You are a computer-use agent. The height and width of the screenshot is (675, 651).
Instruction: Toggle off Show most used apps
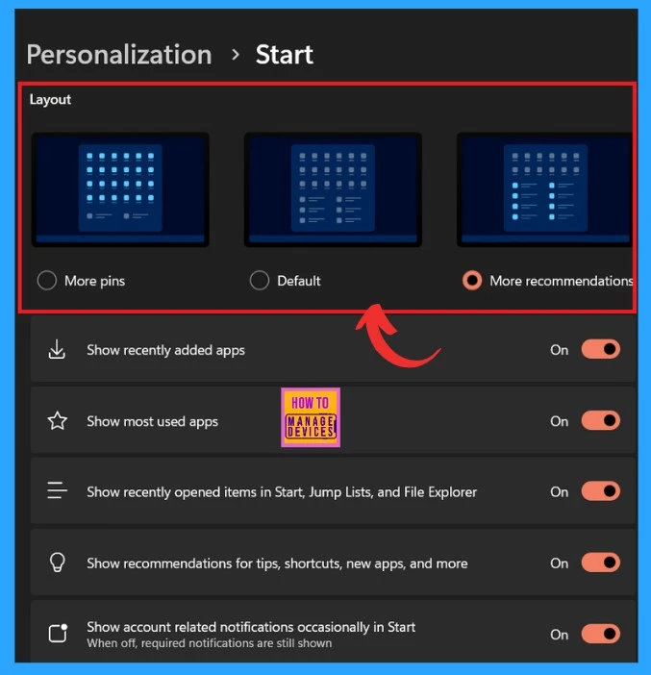601,420
